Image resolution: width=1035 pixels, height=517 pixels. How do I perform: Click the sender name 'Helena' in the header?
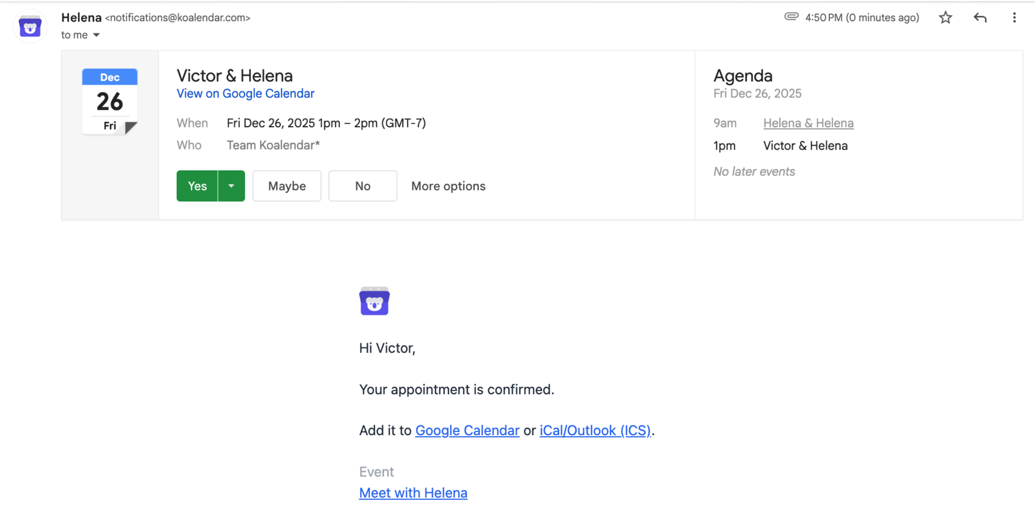click(x=81, y=17)
